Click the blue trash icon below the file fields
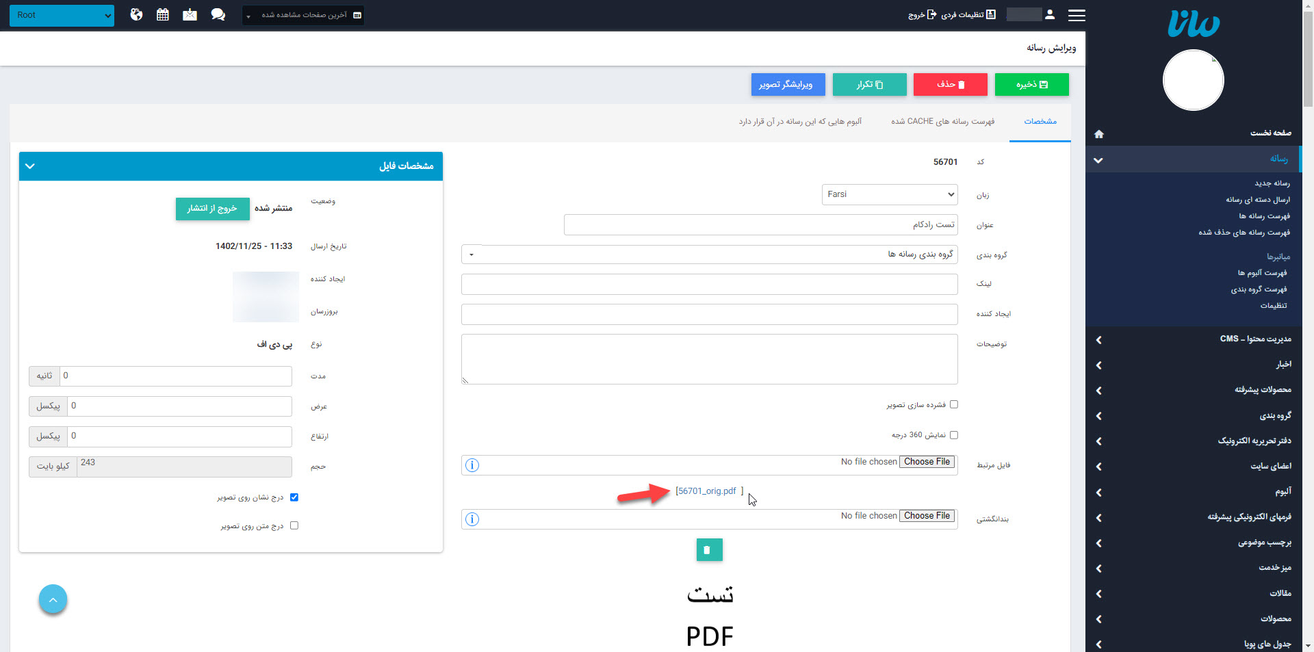1314x652 pixels. [708, 549]
